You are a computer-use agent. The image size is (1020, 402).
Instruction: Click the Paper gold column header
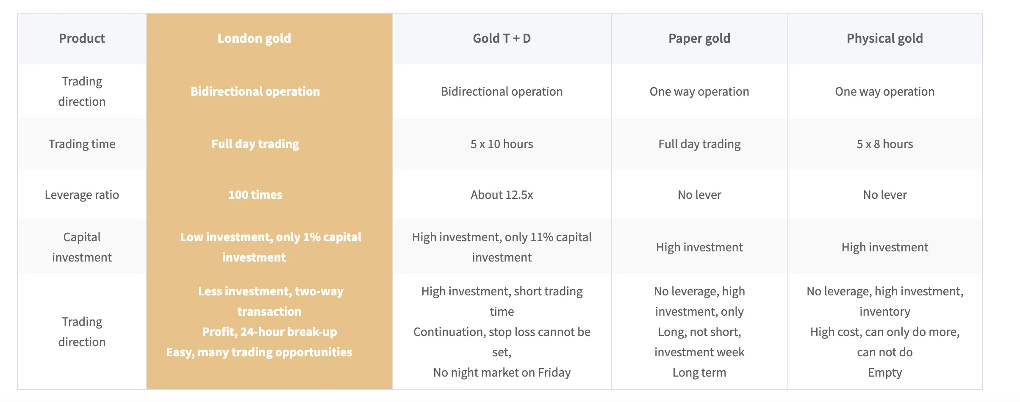699,39
